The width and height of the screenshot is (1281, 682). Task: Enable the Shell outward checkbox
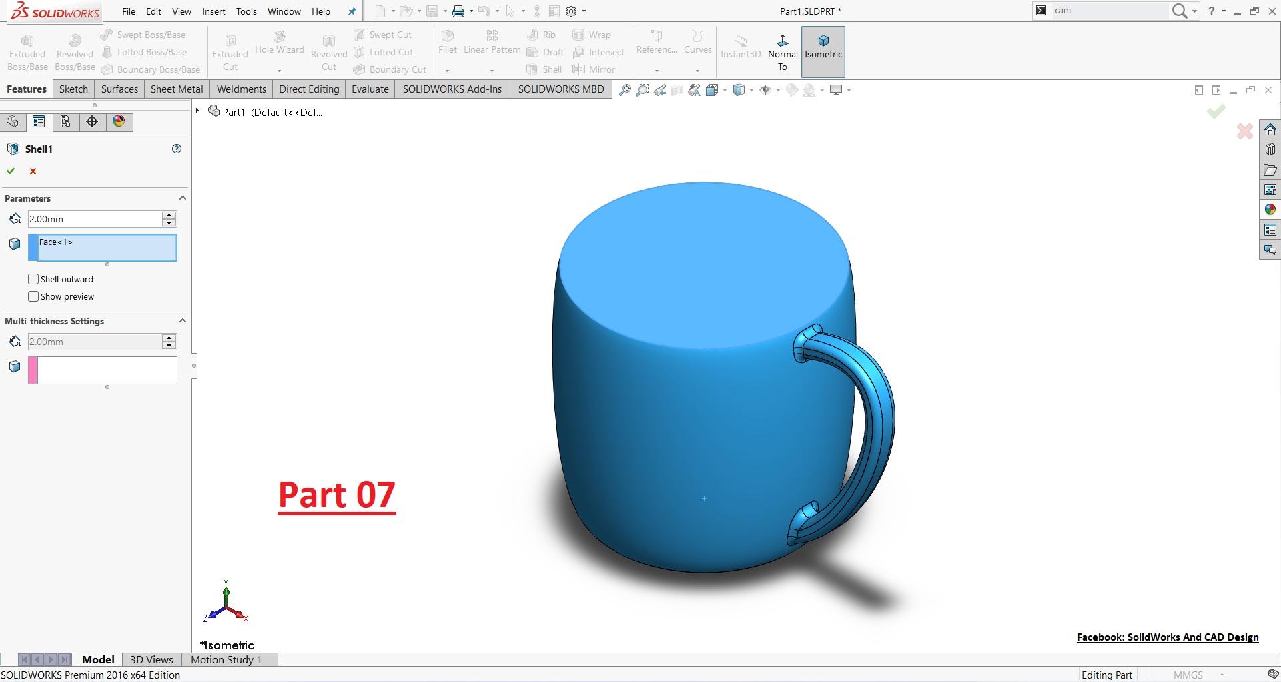pyautogui.click(x=33, y=279)
